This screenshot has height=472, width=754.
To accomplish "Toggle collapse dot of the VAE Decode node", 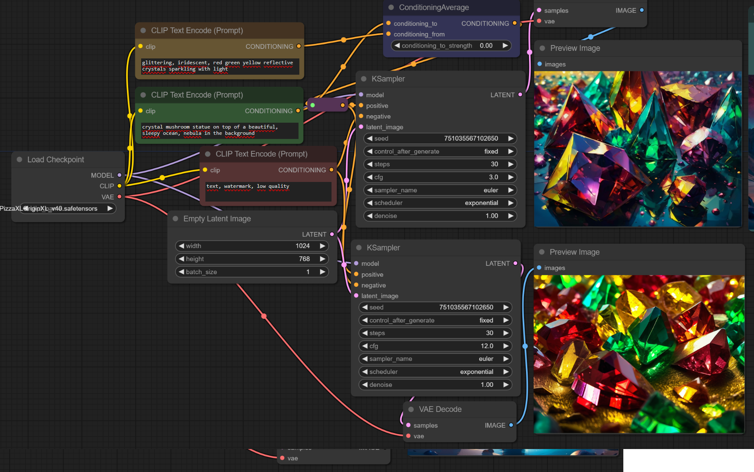I will (x=411, y=409).
